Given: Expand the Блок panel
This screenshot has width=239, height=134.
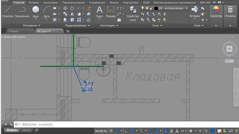Looking at the screenshot, I should pyautogui.click(x=199, y=26).
